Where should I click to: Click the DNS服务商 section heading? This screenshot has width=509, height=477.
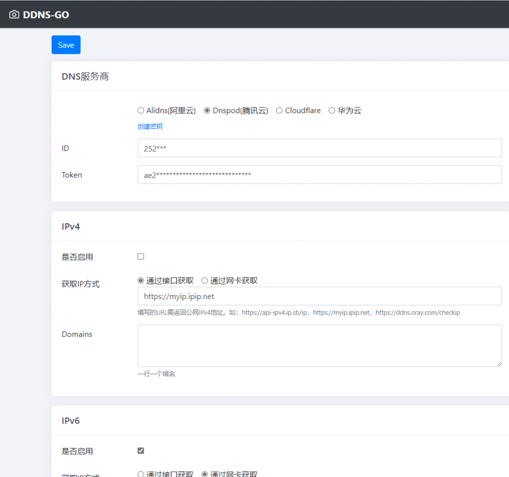pyautogui.click(x=85, y=77)
